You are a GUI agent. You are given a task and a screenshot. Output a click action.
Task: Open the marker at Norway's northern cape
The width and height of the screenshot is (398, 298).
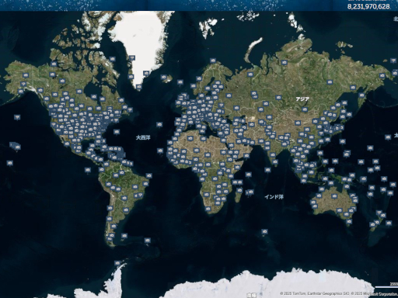point(213,61)
